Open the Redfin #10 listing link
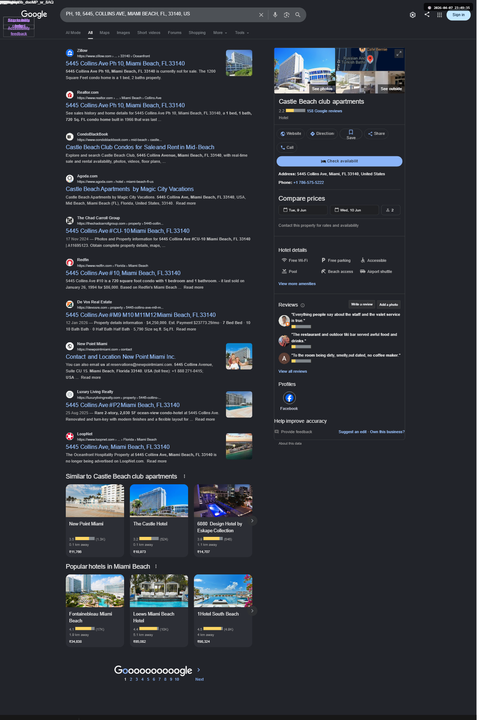Screen dimensions: 482x720 tap(123, 273)
